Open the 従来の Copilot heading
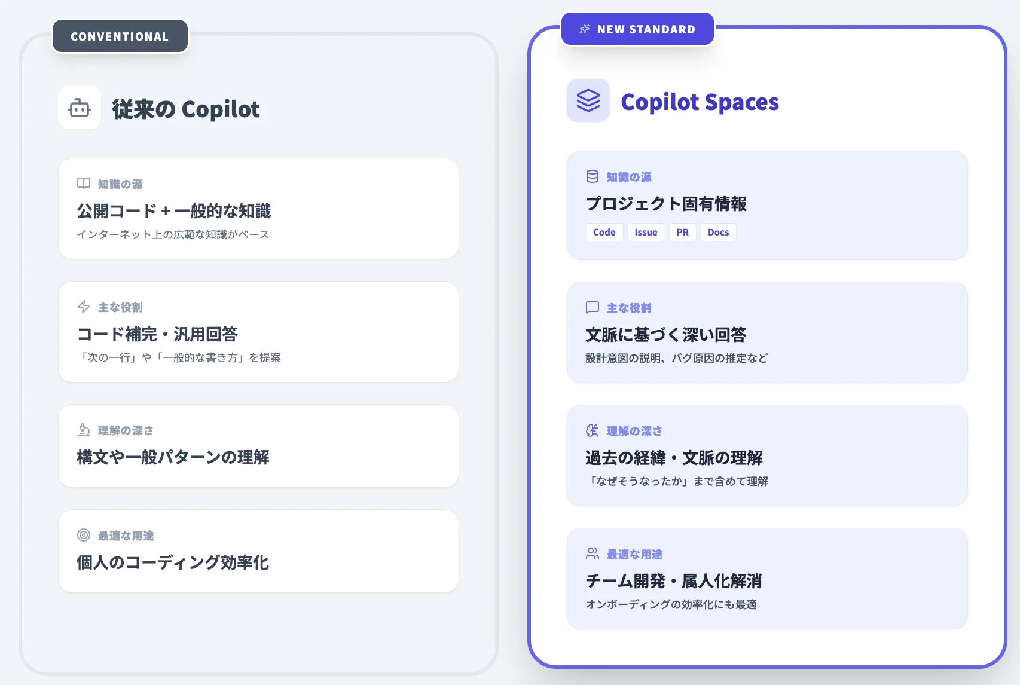This screenshot has height=685, width=1020. point(185,109)
